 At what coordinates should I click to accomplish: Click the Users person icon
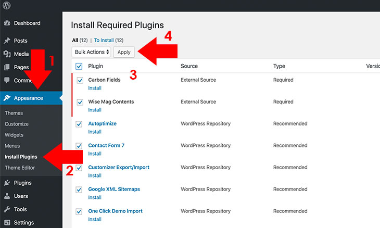pos(7,196)
